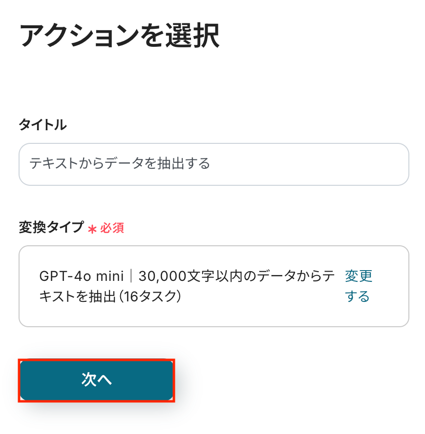Select the GPT-4o mini model text

(82, 276)
